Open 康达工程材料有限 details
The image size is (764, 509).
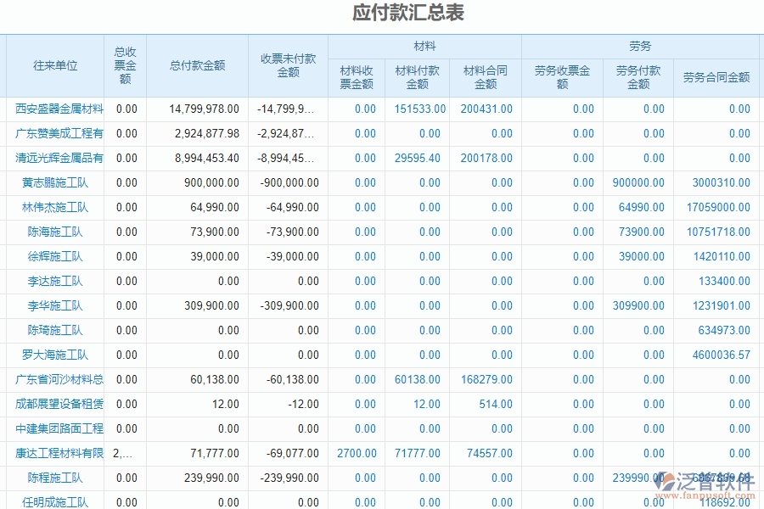(x=53, y=453)
